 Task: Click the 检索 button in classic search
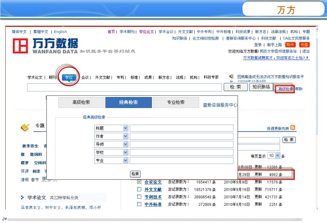pyautogui.click(x=135, y=174)
